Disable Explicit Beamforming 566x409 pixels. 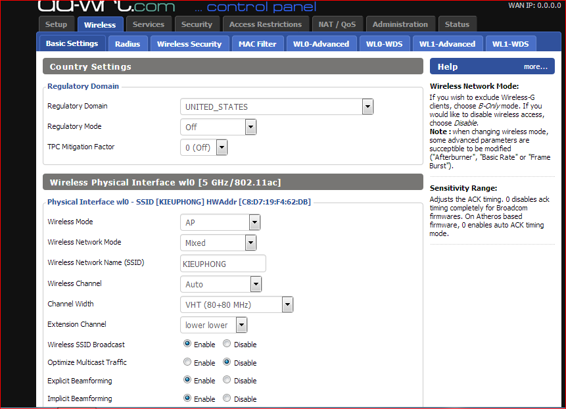click(x=227, y=380)
